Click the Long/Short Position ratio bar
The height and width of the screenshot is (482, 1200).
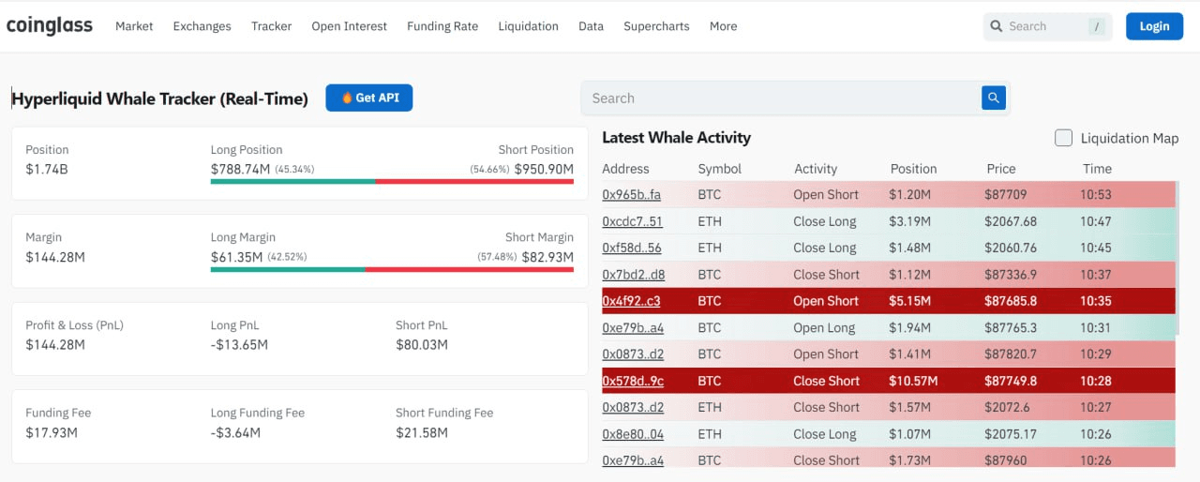(392, 181)
